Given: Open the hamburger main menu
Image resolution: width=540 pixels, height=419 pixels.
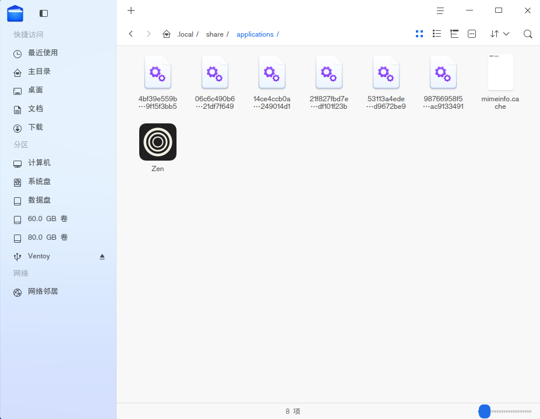Looking at the screenshot, I should (440, 10).
